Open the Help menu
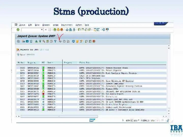The width and height of the screenshot is (183, 137). pyautogui.click(x=87, y=25)
